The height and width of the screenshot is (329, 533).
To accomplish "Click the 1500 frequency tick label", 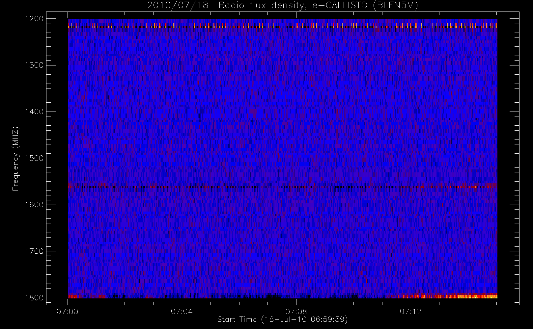I will coord(34,158).
